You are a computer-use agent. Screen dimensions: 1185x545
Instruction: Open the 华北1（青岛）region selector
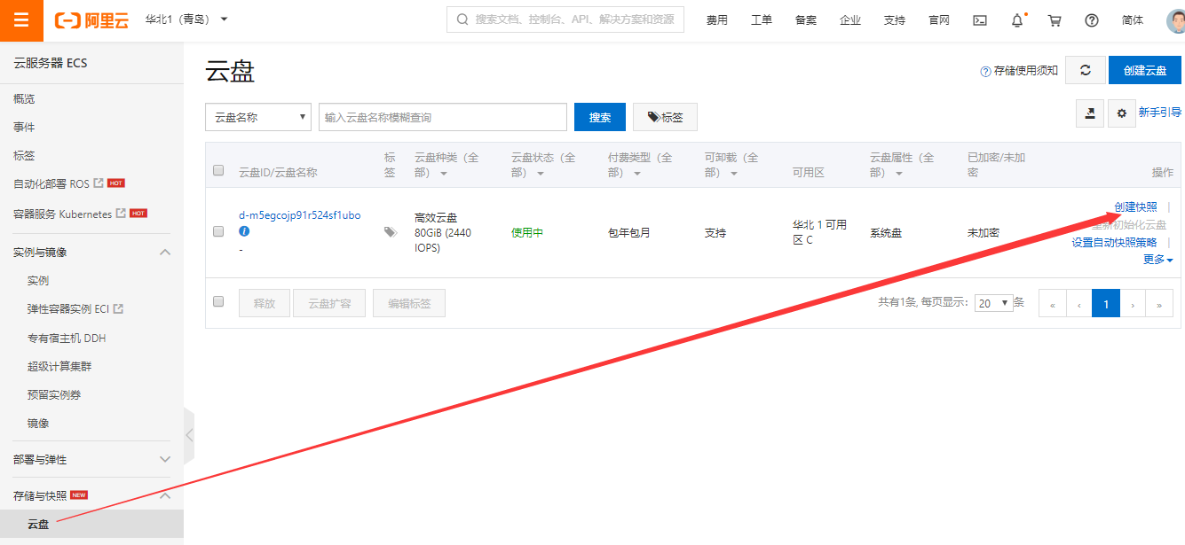186,19
